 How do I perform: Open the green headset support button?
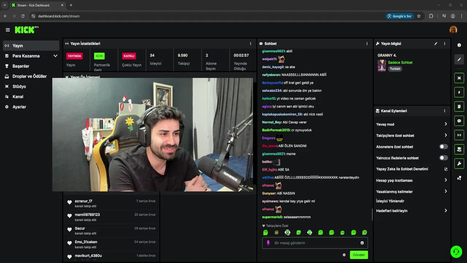456,252
